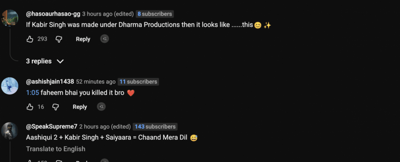Open the ashishjain1438 profile avatar
The height and width of the screenshot is (162, 400).
point(10,86)
